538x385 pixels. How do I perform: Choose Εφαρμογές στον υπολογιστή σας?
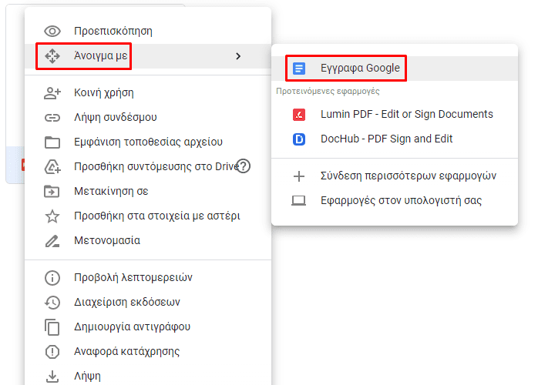click(395, 200)
